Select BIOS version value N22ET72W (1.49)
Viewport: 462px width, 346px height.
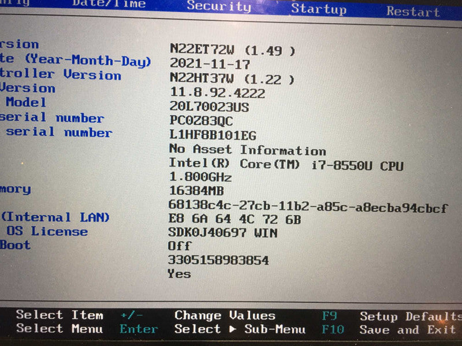pyautogui.click(x=232, y=50)
